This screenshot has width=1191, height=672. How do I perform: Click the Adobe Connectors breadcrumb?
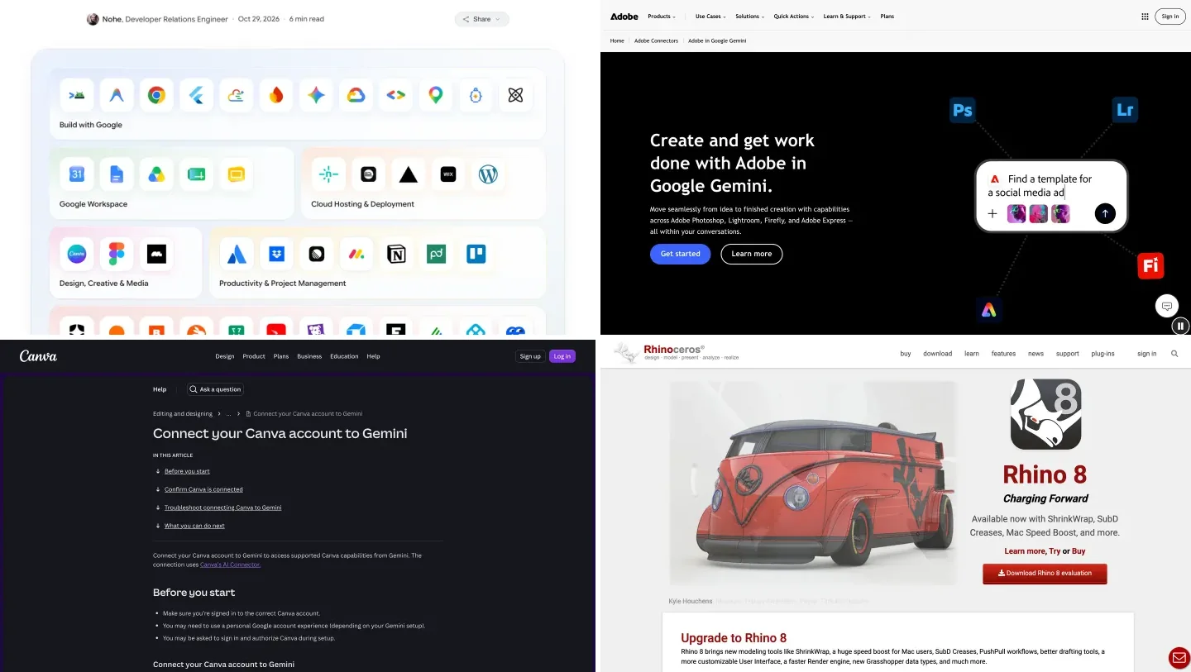point(656,41)
